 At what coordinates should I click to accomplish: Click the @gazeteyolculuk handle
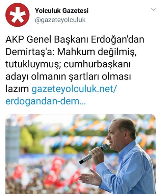tap(60, 20)
